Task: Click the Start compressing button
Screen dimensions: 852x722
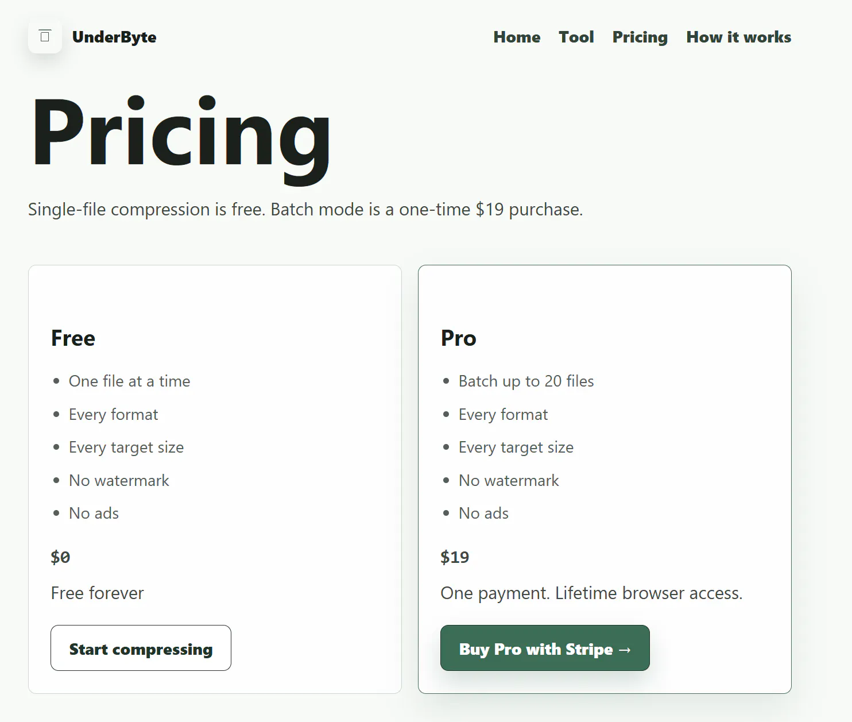Action: pos(141,648)
